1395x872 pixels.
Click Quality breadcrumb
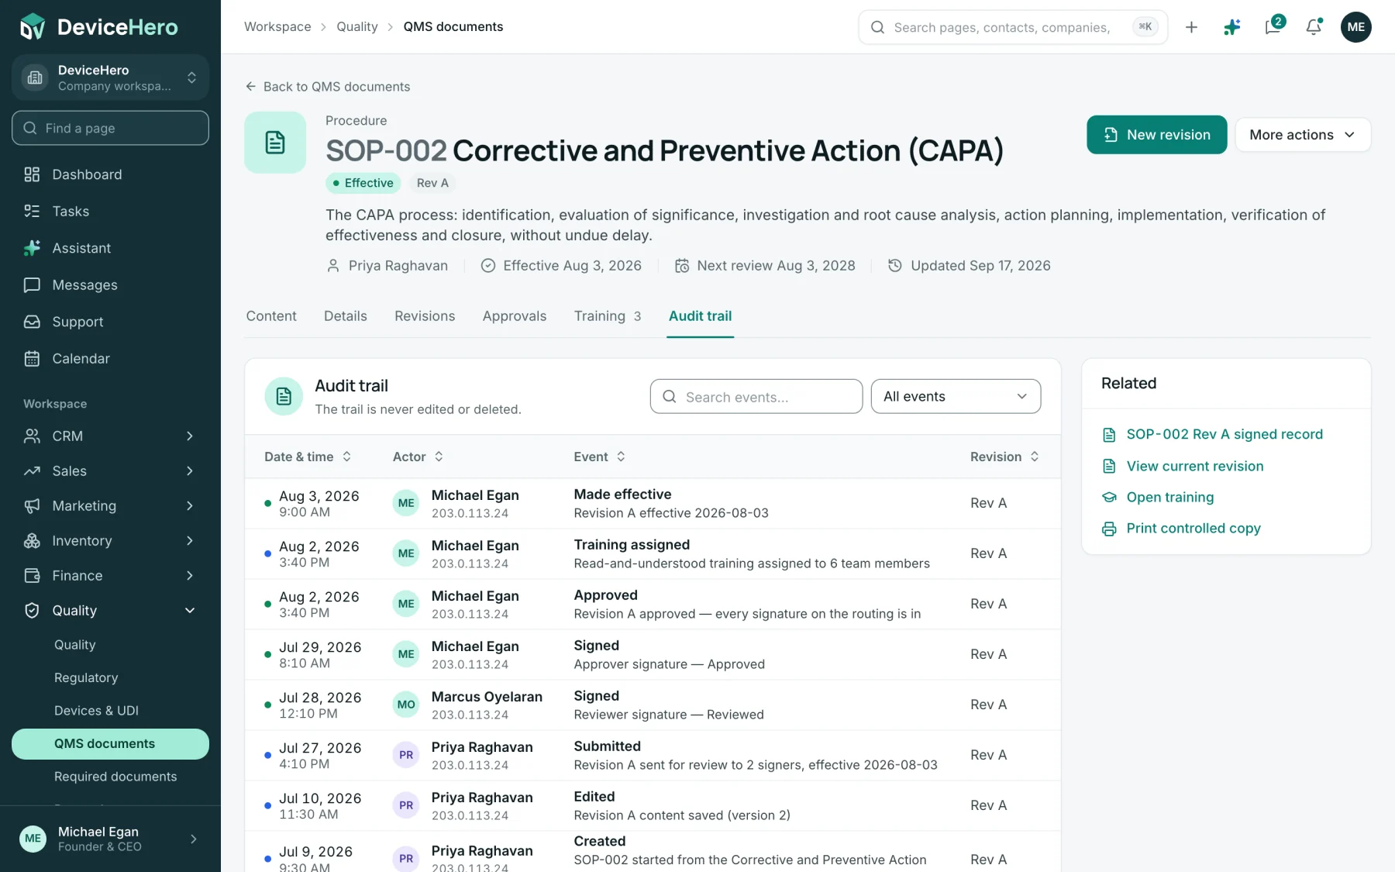click(357, 27)
